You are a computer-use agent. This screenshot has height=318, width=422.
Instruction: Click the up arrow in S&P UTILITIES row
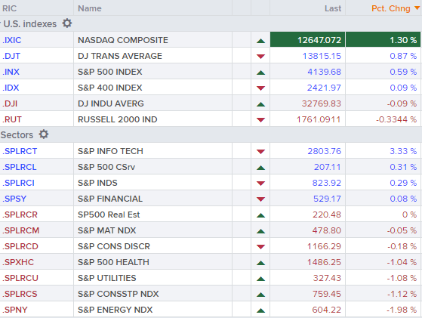click(x=260, y=279)
